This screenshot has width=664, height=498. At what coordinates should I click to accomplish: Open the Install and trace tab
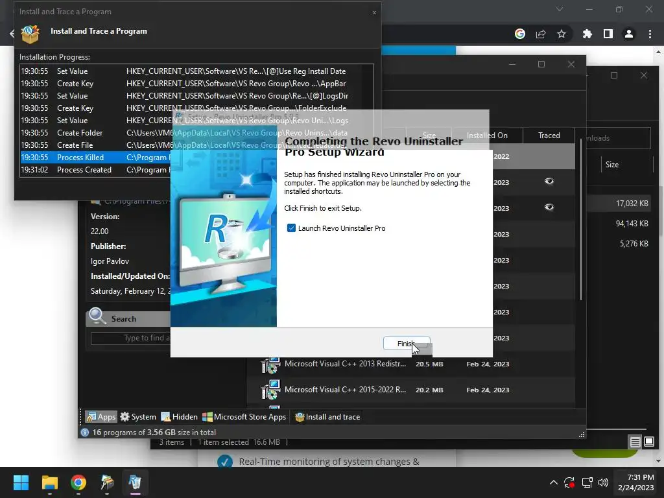click(x=327, y=417)
